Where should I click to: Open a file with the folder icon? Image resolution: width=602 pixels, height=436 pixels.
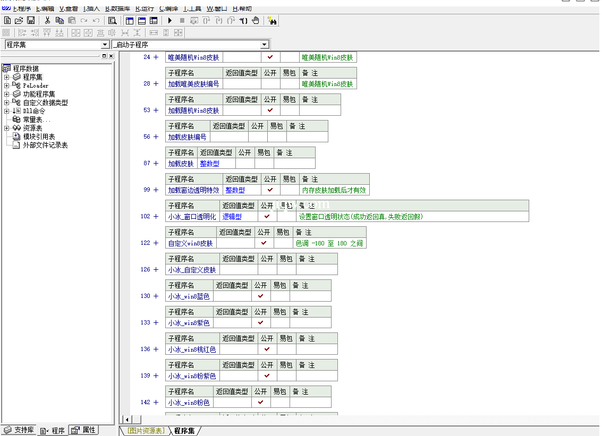19,21
